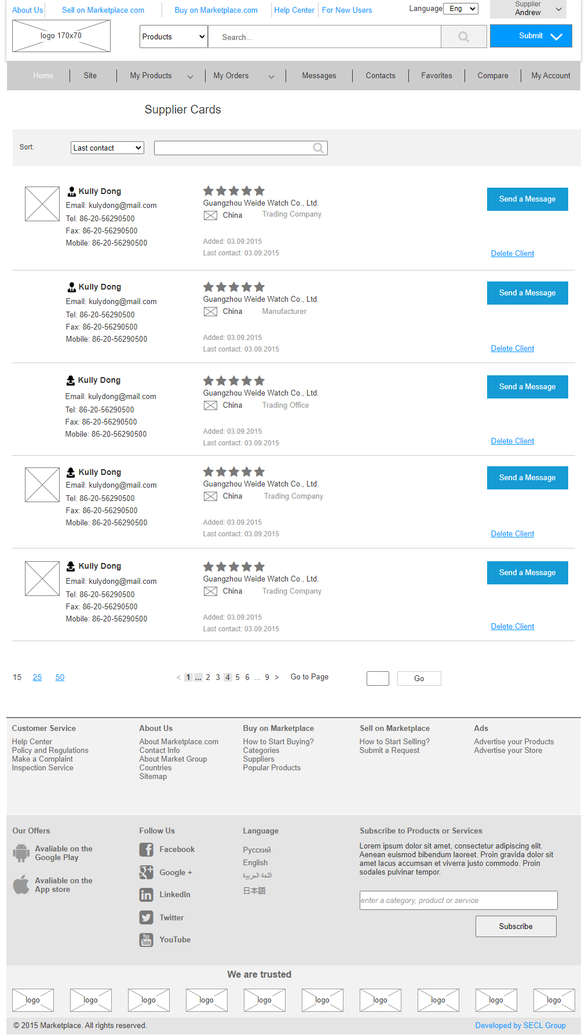Click the Google+ social icon

click(146, 872)
